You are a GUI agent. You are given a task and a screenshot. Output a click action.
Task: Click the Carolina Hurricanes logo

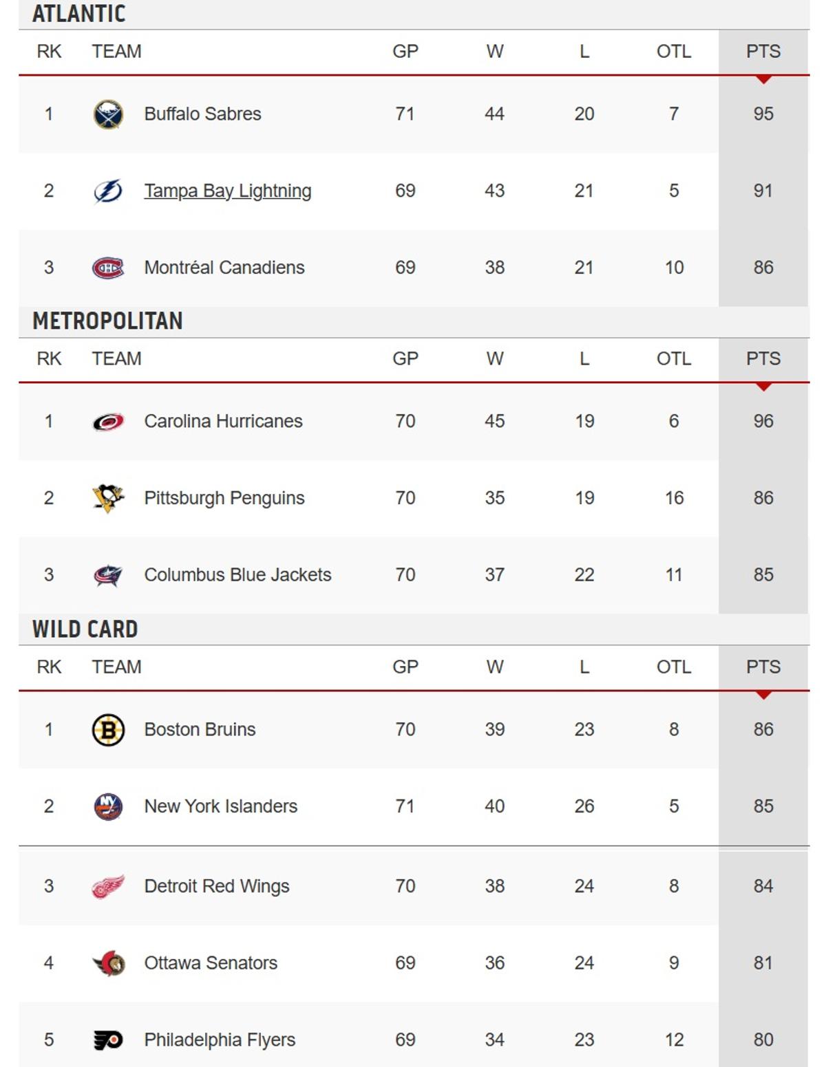click(x=108, y=421)
